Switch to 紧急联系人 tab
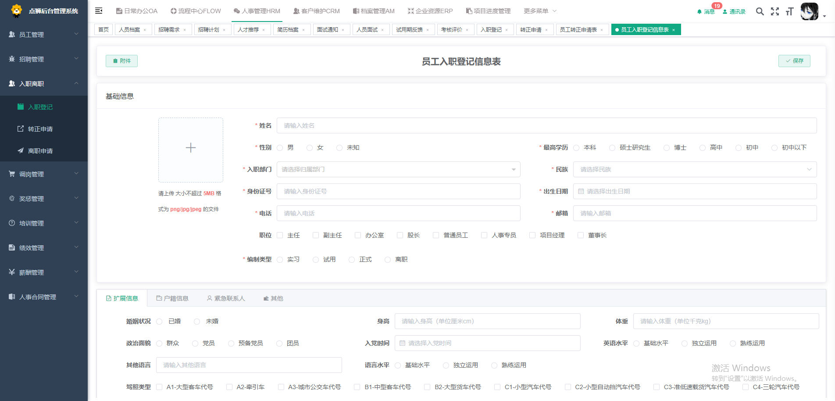This screenshot has width=835, height=401. (x=226, y=298)
